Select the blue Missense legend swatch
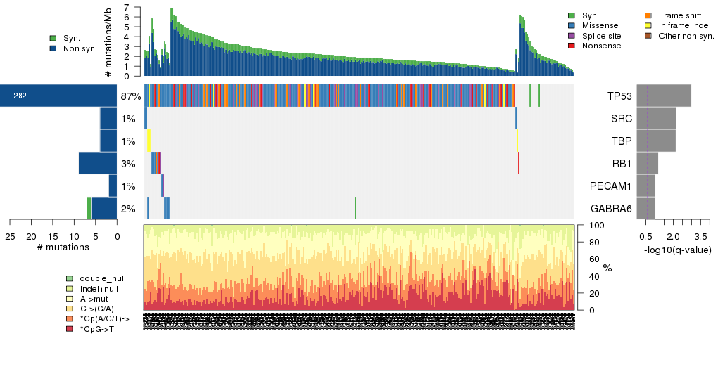 [572, 25]
